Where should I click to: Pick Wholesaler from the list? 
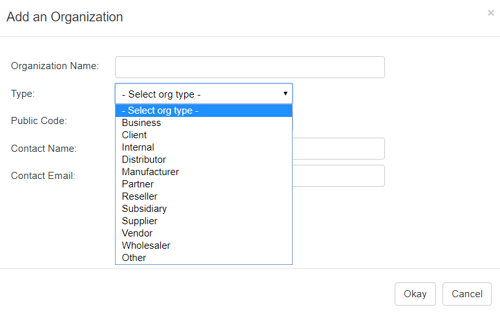146,246
